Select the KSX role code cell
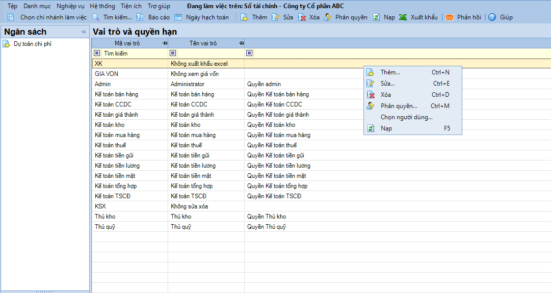The height and width of the screenshot is (293, 551). coord(130,206)
